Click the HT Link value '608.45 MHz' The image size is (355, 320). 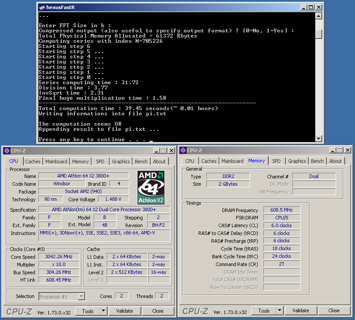(x=59, y=280)
